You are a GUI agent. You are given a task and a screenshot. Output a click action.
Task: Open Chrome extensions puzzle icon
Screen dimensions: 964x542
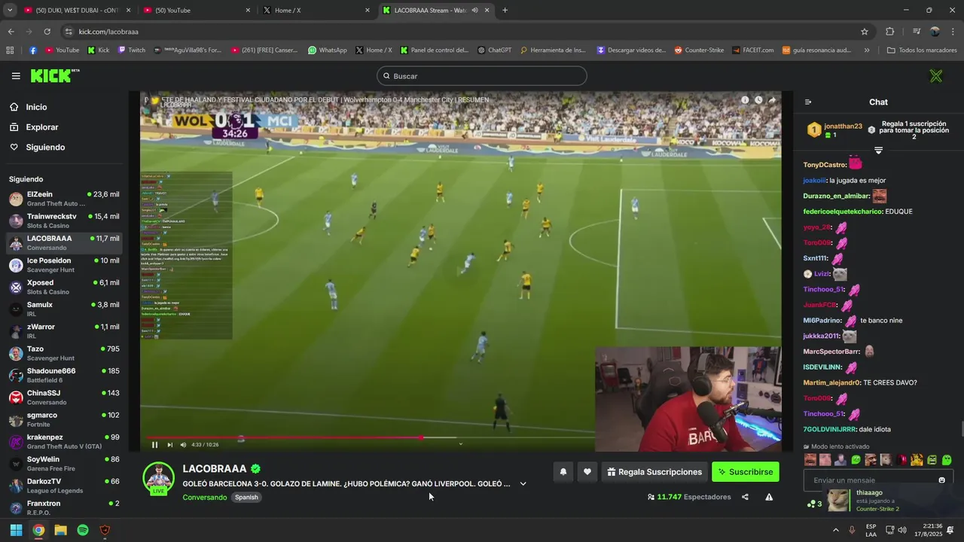(x=889, y=32)
